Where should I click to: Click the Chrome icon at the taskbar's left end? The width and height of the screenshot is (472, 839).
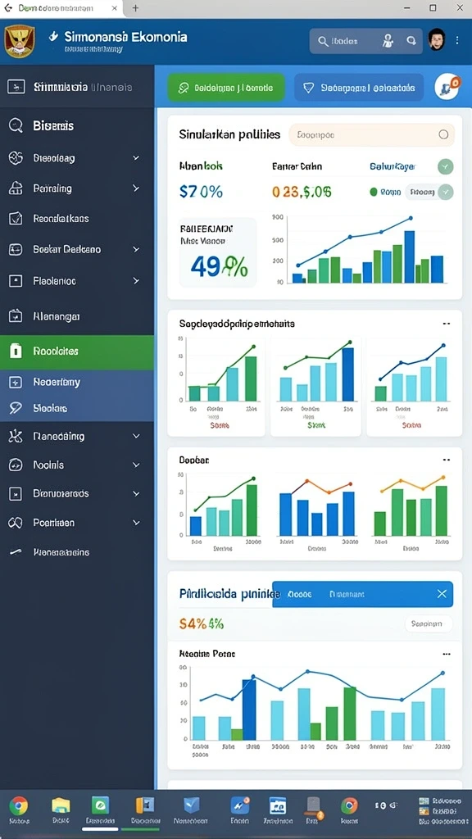pos(19,805)
